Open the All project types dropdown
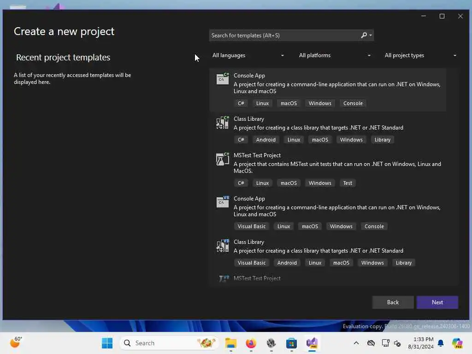The width and height of the screenshot is (472, 354). click(x=420, y=55)
